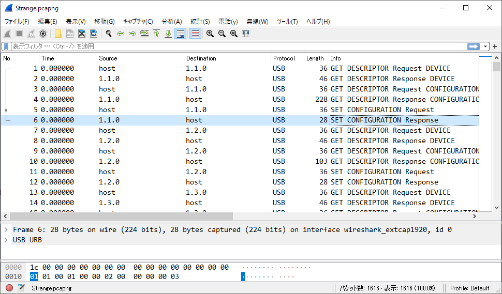The width and height of the screenshot is (502, 294).
Task: Toggle auto-scroll during live capture
Action: (180, 34)
